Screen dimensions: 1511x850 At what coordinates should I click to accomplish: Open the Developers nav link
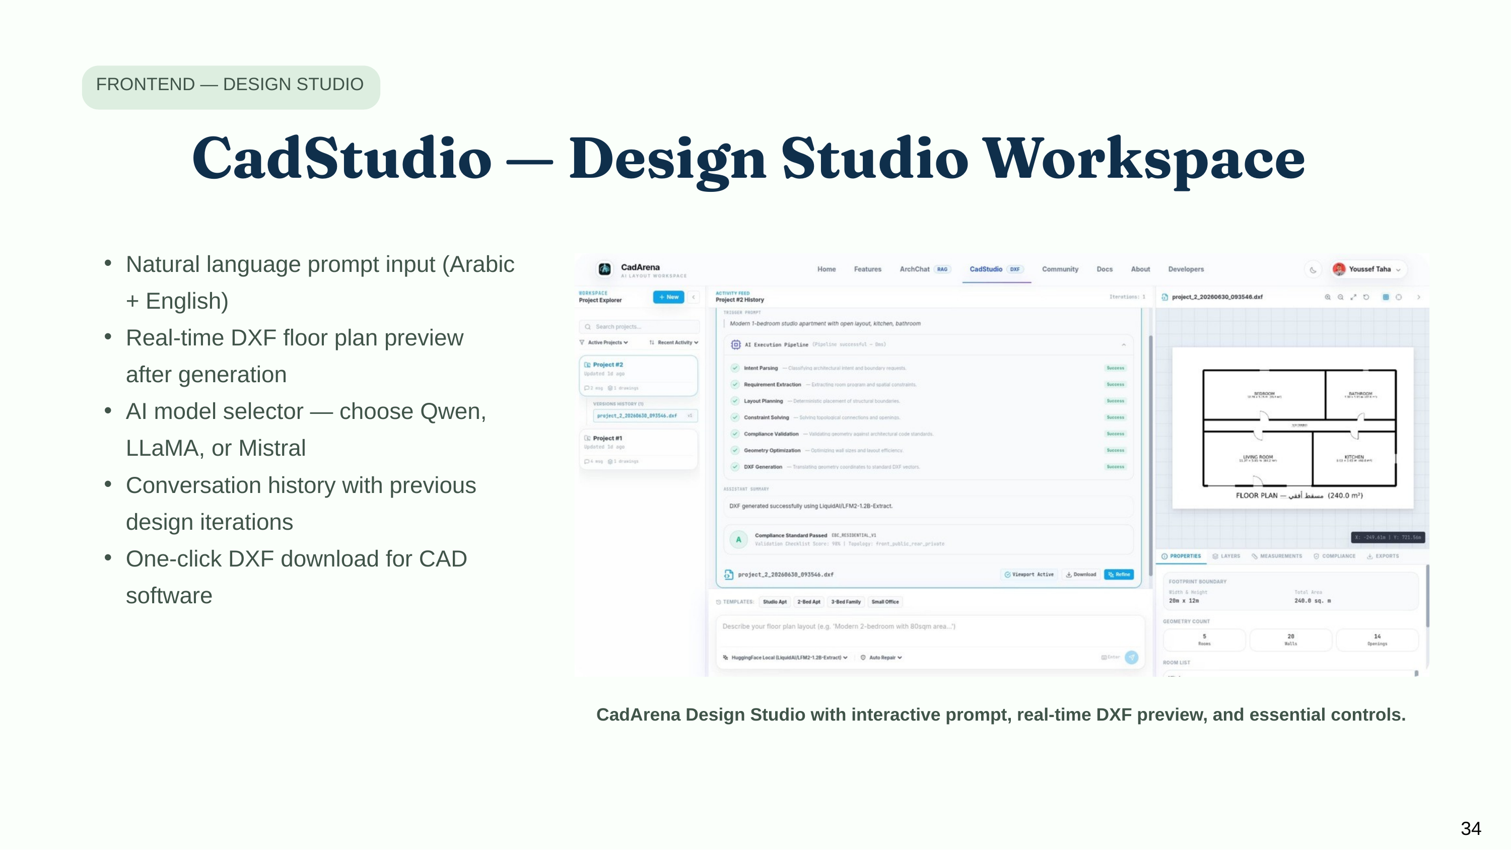(x=1186, y=269)
